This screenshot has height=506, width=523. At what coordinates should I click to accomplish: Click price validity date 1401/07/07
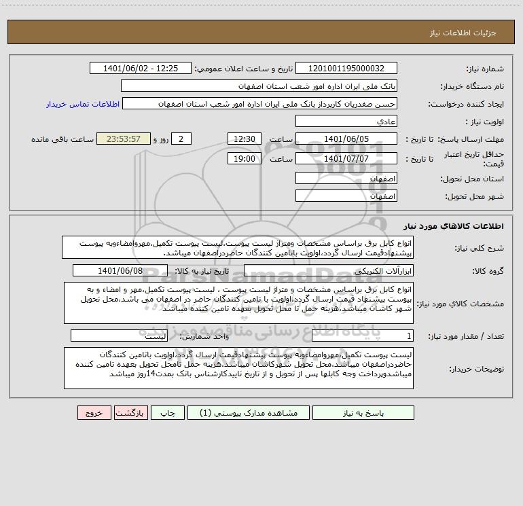click(346, 158)
